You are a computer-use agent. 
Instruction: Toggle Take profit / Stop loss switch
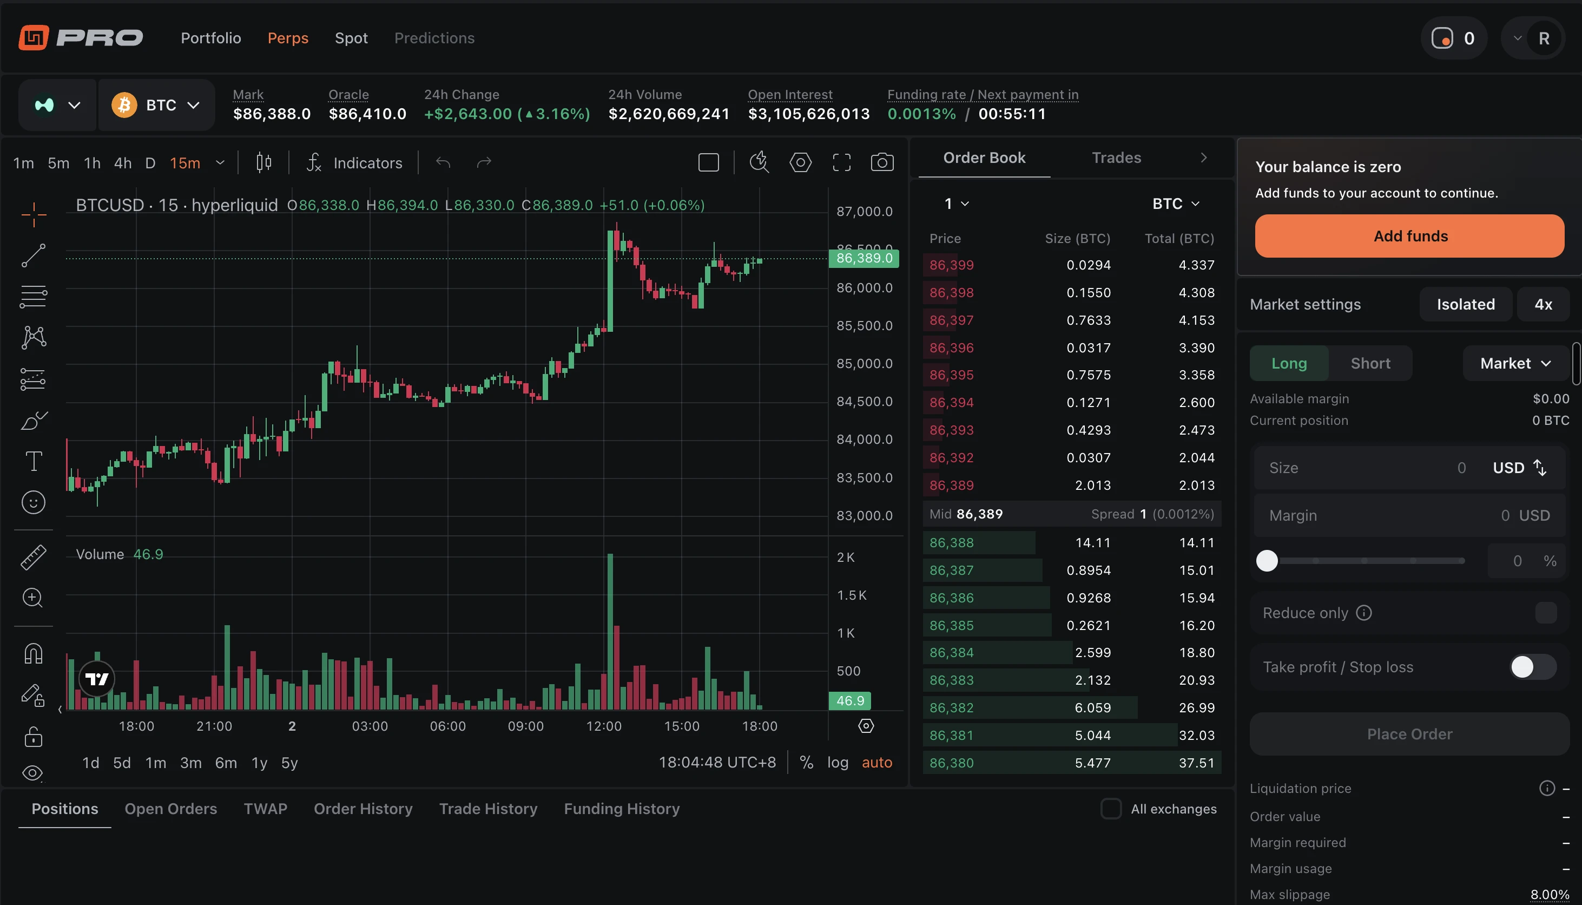1533,667
